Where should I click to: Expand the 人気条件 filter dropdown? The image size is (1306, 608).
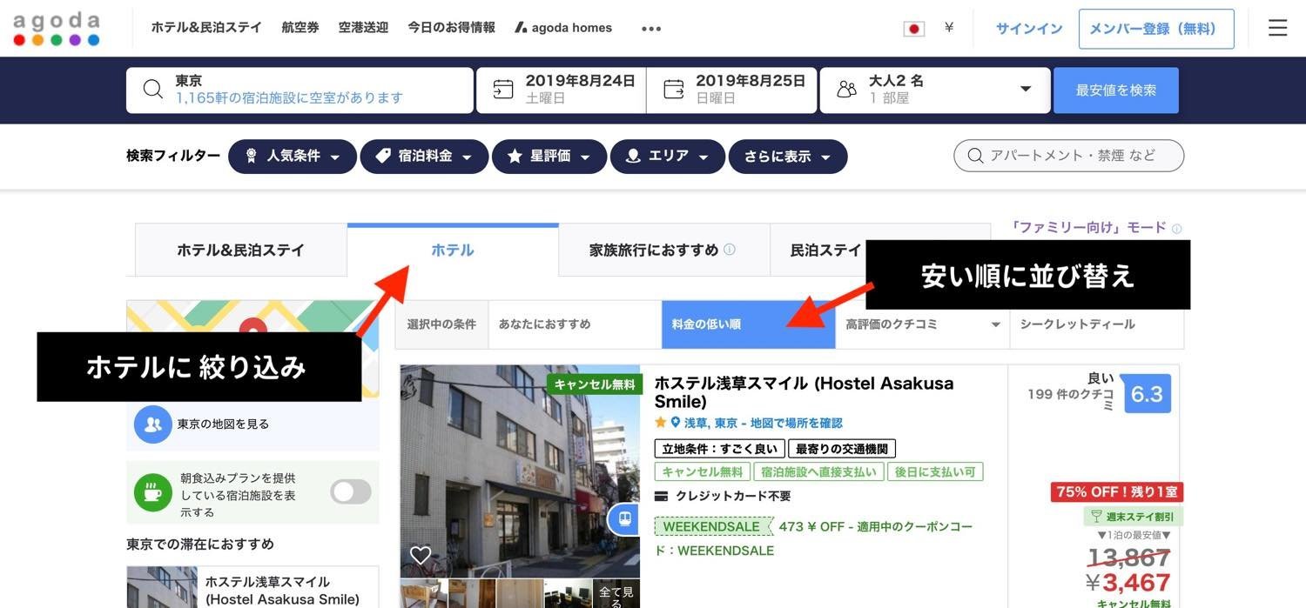coord(293,157)
